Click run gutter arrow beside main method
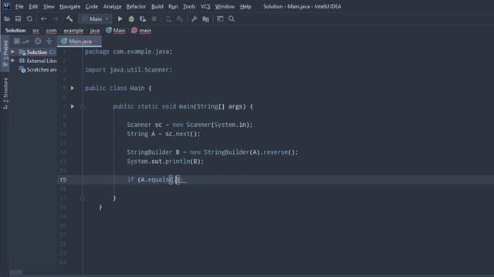Viewport: 494px width, 277px height. [73, 106]
